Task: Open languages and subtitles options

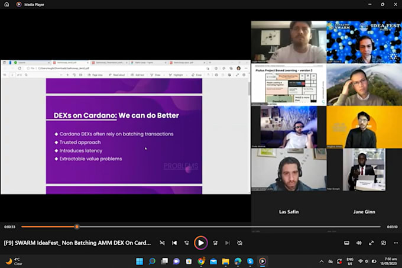Action: (x=346, y=243)
